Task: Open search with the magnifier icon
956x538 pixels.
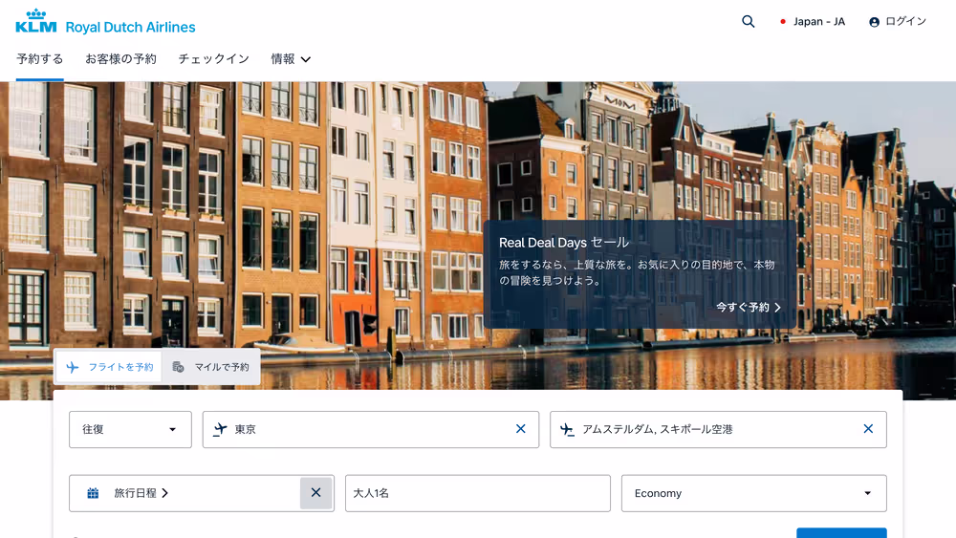Action: [749, 22]
